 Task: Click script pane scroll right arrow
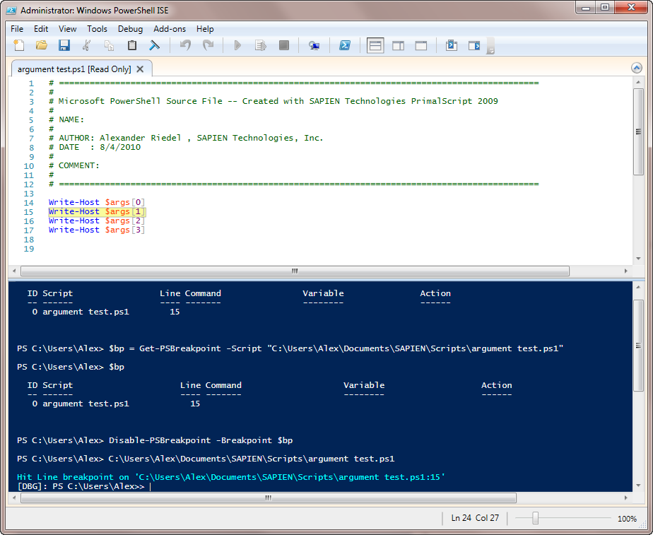point(625,271)
